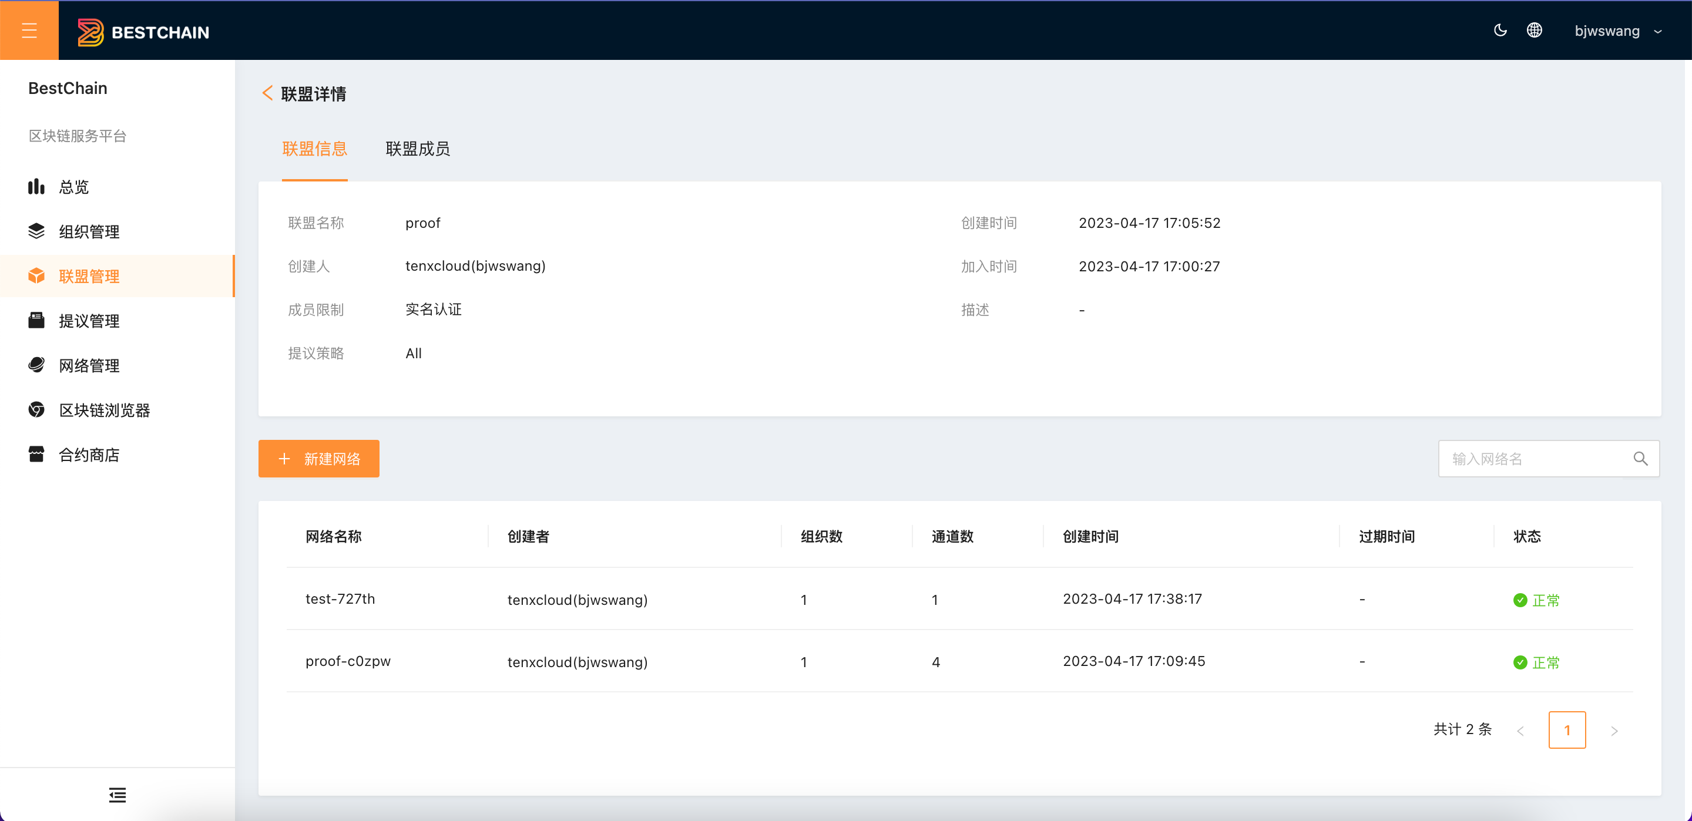The width and height of the screenshot is (1692, 821).
Task: Click the 总览 bar chart icon
Action: click(36, 187)
